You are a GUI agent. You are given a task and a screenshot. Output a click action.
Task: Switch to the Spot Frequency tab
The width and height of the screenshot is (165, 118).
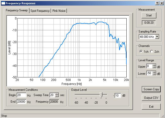click(40, 11)
